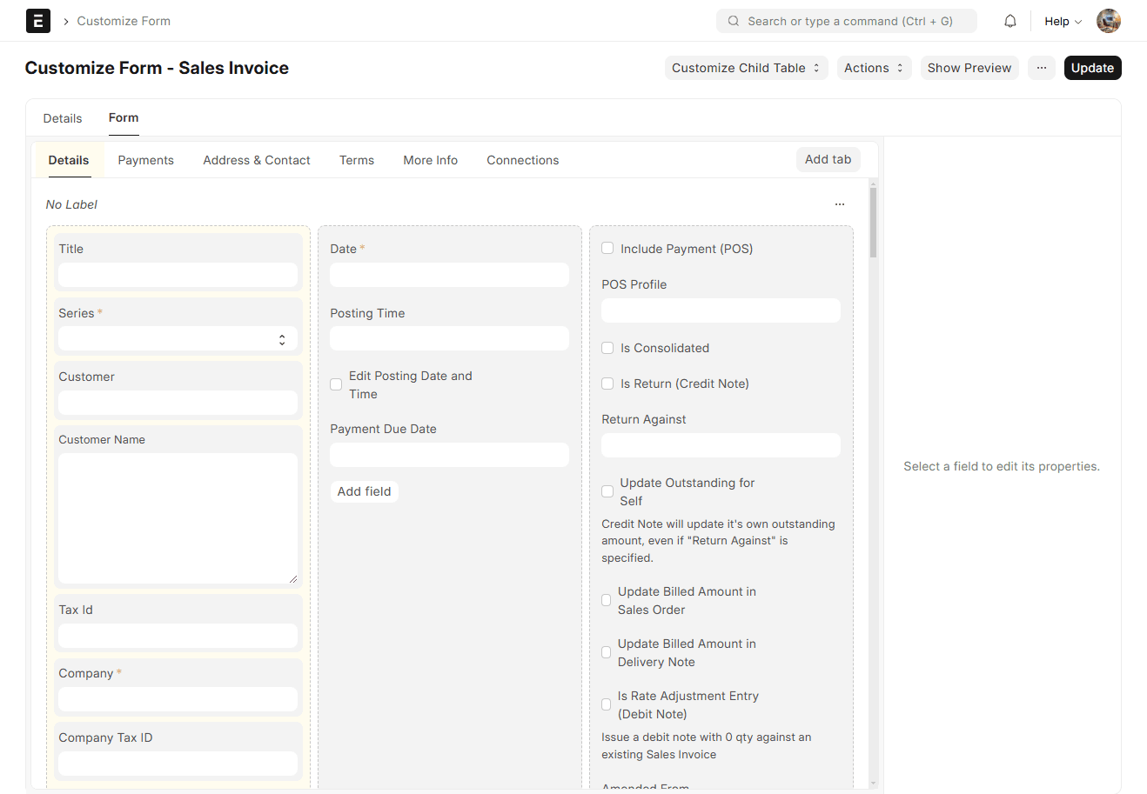Enable Edit Posting Date and Time checkbox
Viewport: 1147px width, 794px height.
336,384
